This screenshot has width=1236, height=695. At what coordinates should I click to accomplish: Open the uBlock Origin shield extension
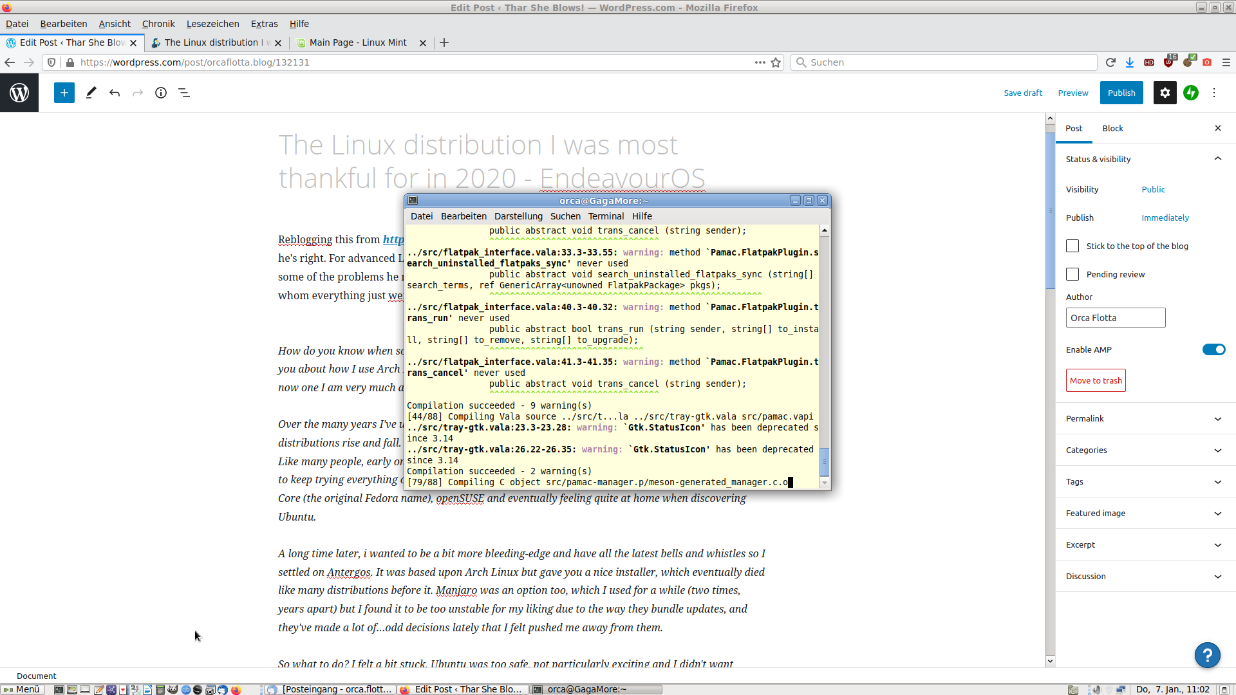1168,62
